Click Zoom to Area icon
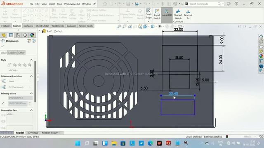The image size is (264, 148). [x=125, y=26]
